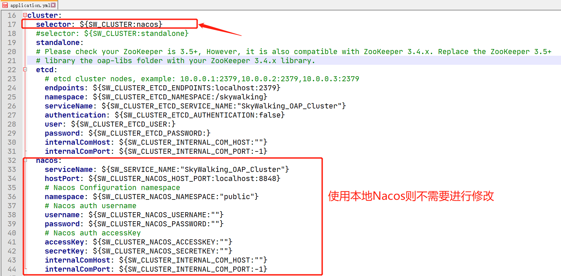561x276 pixels.
Task: Close the application.yml tab with its X
Action: tap(53, 5)
